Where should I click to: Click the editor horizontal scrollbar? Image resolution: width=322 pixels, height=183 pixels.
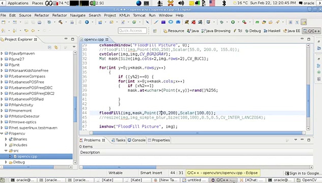click(x=197, y=133)
